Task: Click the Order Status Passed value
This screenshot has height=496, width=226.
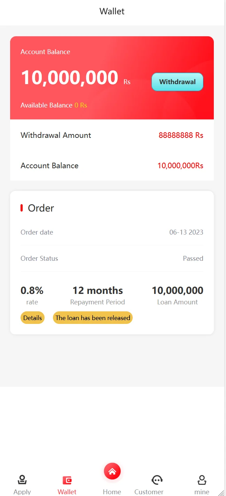Action: coord(193,259)
